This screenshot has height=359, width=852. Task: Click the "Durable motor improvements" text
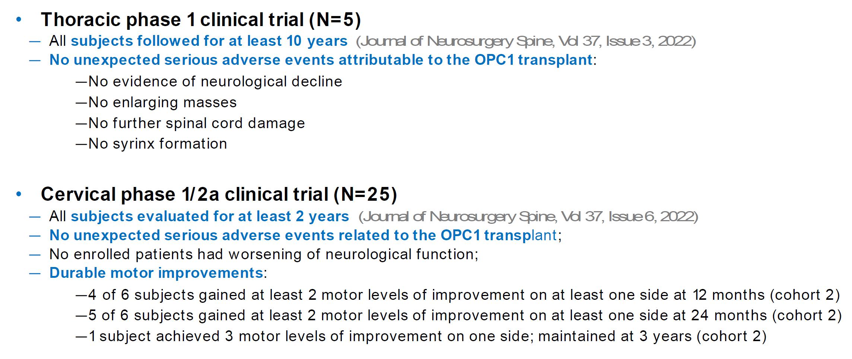coord(156,273)
